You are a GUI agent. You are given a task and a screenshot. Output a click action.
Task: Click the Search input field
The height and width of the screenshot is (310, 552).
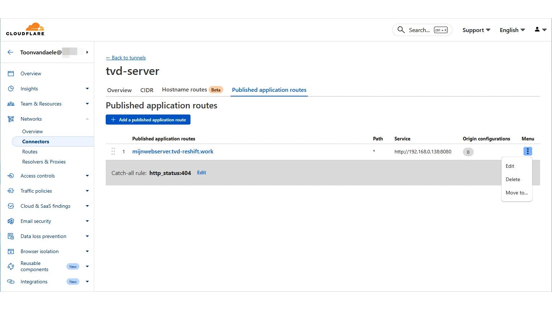[x=419, y=30]
